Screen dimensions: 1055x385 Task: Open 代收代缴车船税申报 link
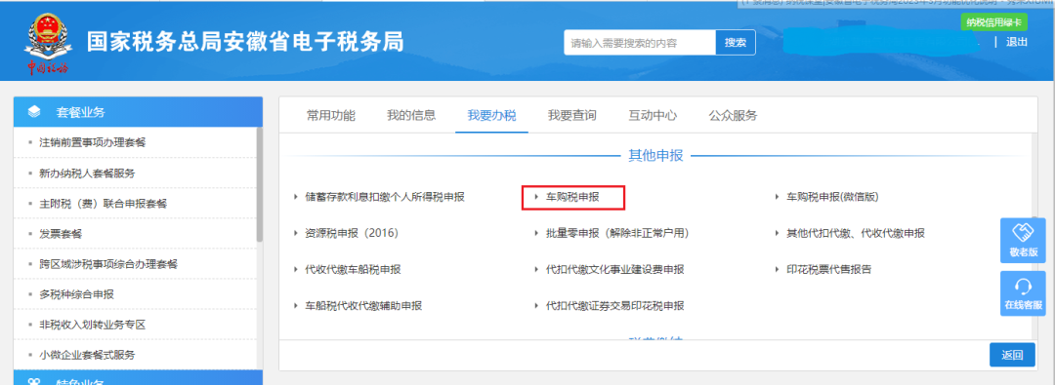tap(353, 269)
